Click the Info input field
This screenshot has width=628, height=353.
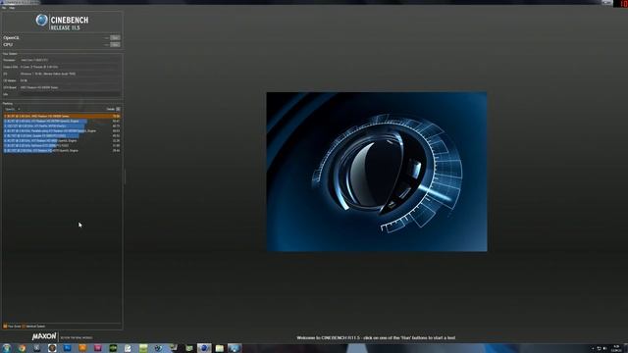(x=70, y=94)
